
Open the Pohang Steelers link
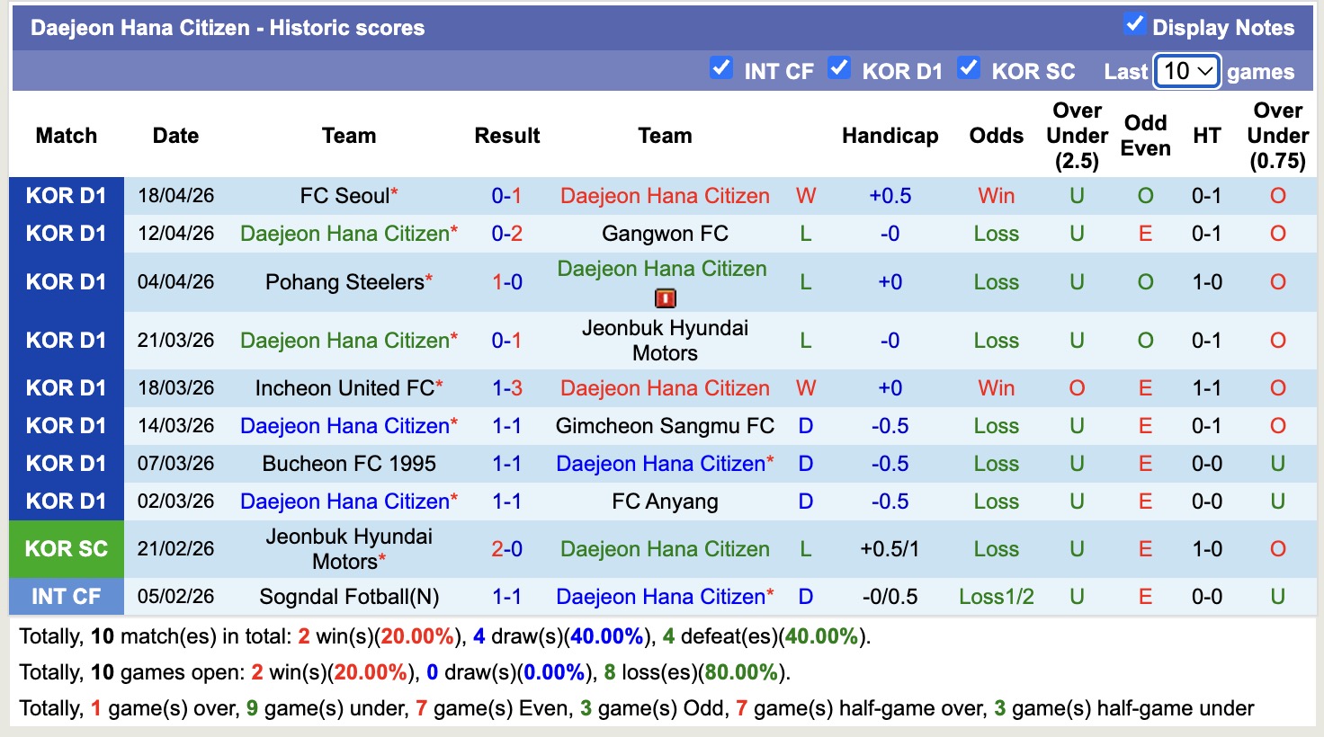344,281
